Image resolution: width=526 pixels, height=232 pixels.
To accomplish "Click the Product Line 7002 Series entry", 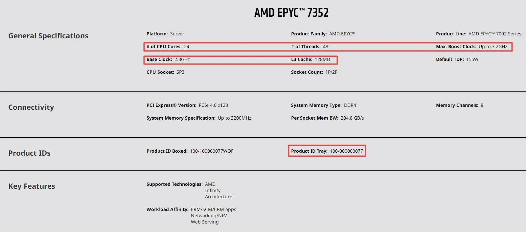I will coord(478,34).
